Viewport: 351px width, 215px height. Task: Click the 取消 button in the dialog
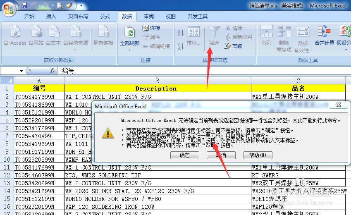tap(221, 155)
